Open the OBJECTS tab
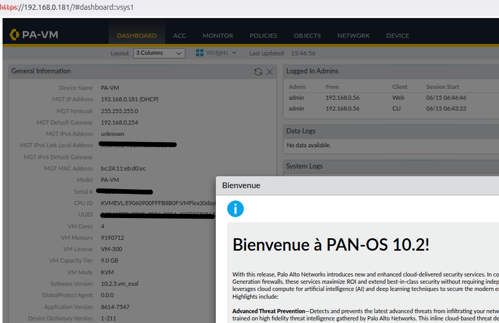The width and height of the screenshot is (499, 323). pyautogui.click(x=307, y=36)
